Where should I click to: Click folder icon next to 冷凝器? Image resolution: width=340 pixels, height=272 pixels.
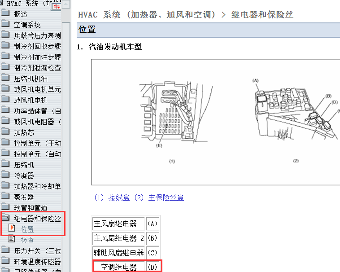[5, 175]
